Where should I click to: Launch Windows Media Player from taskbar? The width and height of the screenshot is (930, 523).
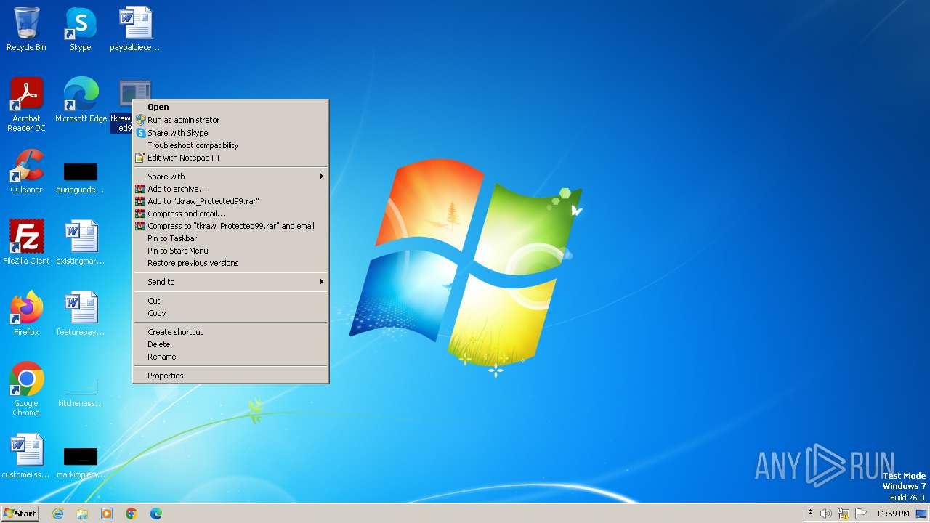coord(107,514)
